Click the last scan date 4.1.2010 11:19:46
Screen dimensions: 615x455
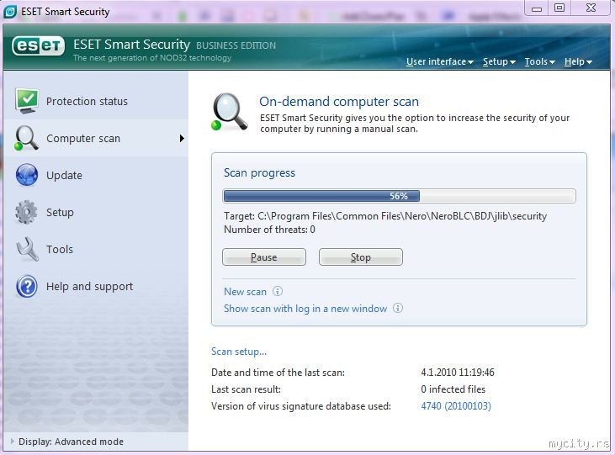click(x=458, y=373)
